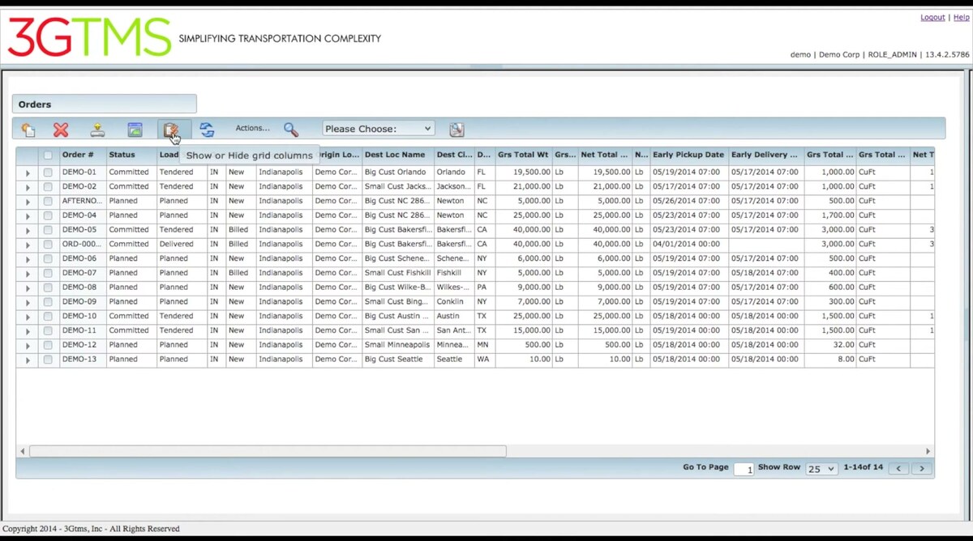Image resolution: width=973 pixels, height=541 pixels.
Task: Sort by Dest Loc Name column header
Action: tap(397, 155)
